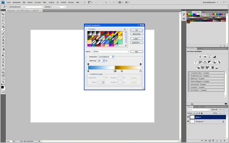Select the Lasso tool in the toolbox

3,20
